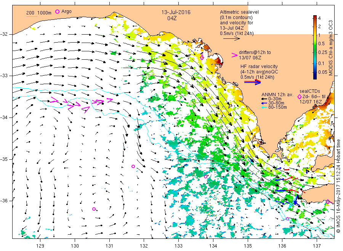Click the Argo float marker near 136.2E 36.4S

pyautogui.click(x=287, y=219)
